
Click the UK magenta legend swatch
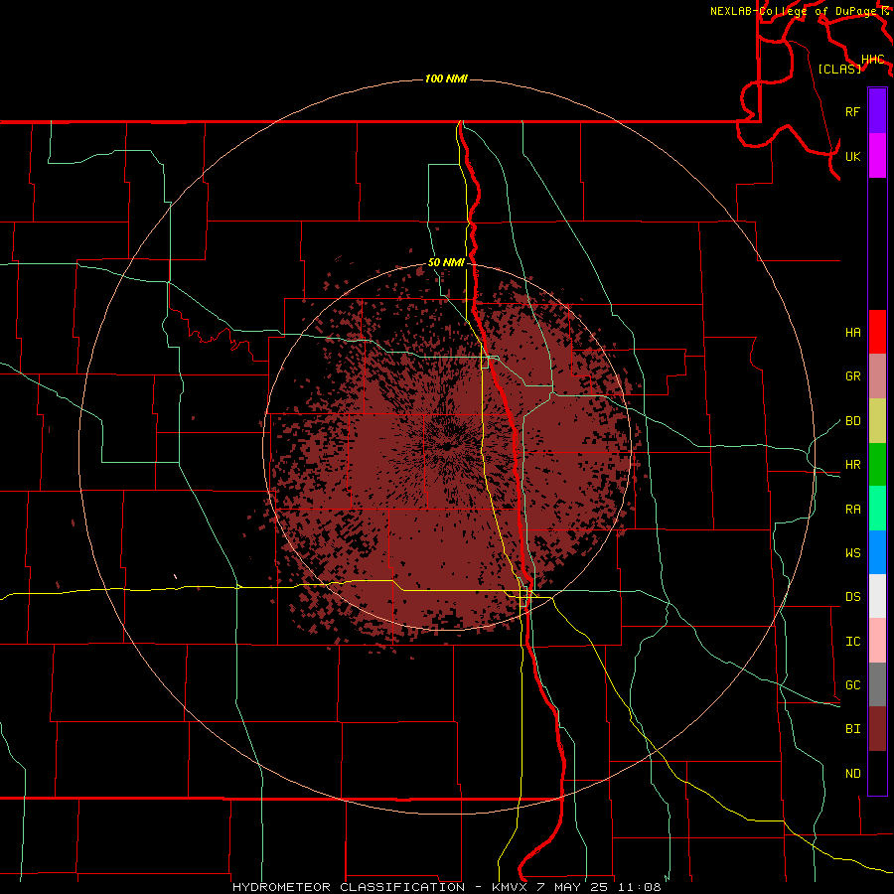877,156
